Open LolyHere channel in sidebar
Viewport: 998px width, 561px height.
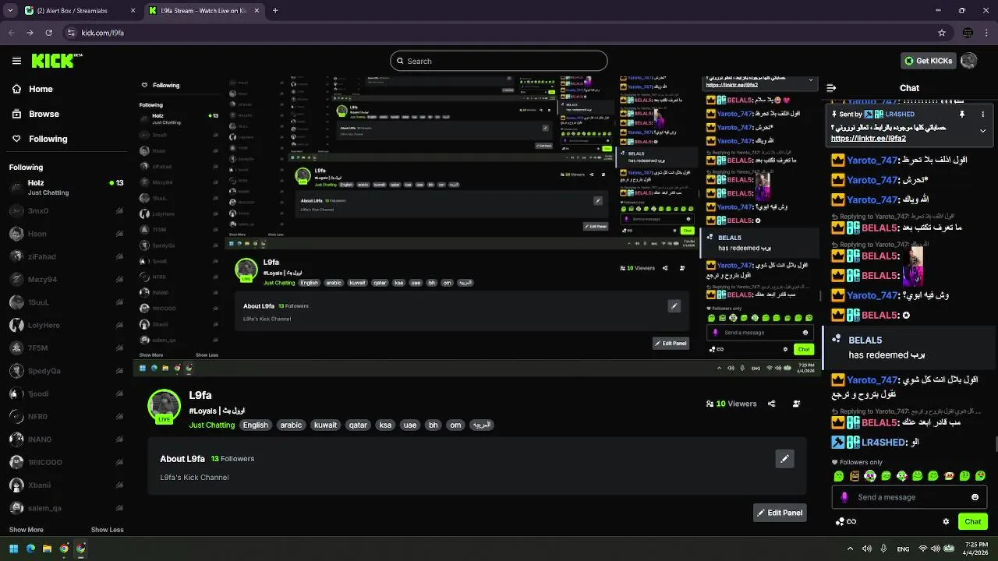tap(65, 325)
